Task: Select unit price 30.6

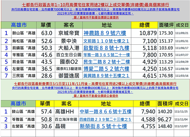Action: click(47, 126)
